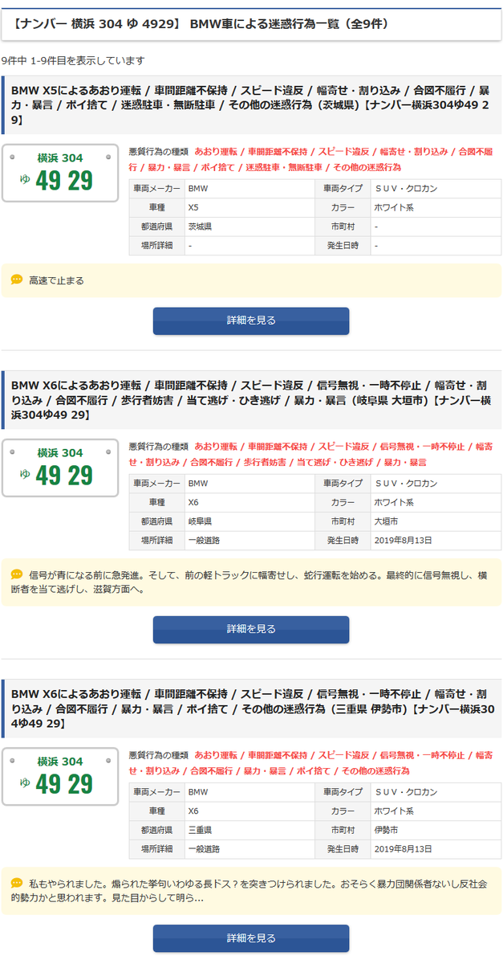Click 一般道路 in the 三重県 entry
Viewport: 503px width, 964px height.
point(204,849)
